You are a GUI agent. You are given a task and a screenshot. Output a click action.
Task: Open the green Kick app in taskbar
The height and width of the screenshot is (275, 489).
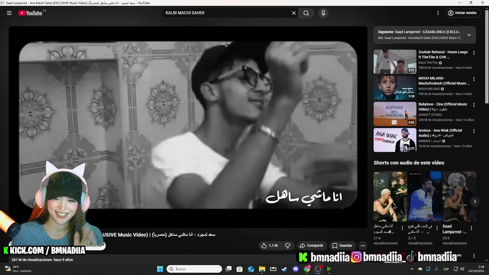[329, 269]
